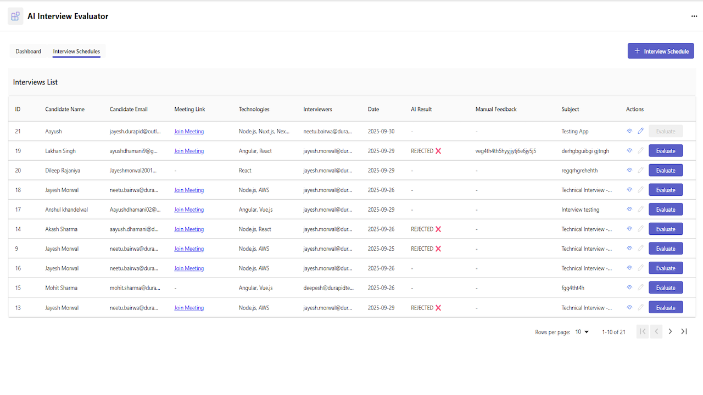Edit interview ID 13 pencil icon
This screenshot has height=395, width=703.
pyautogui.click(x=640, y=308)
